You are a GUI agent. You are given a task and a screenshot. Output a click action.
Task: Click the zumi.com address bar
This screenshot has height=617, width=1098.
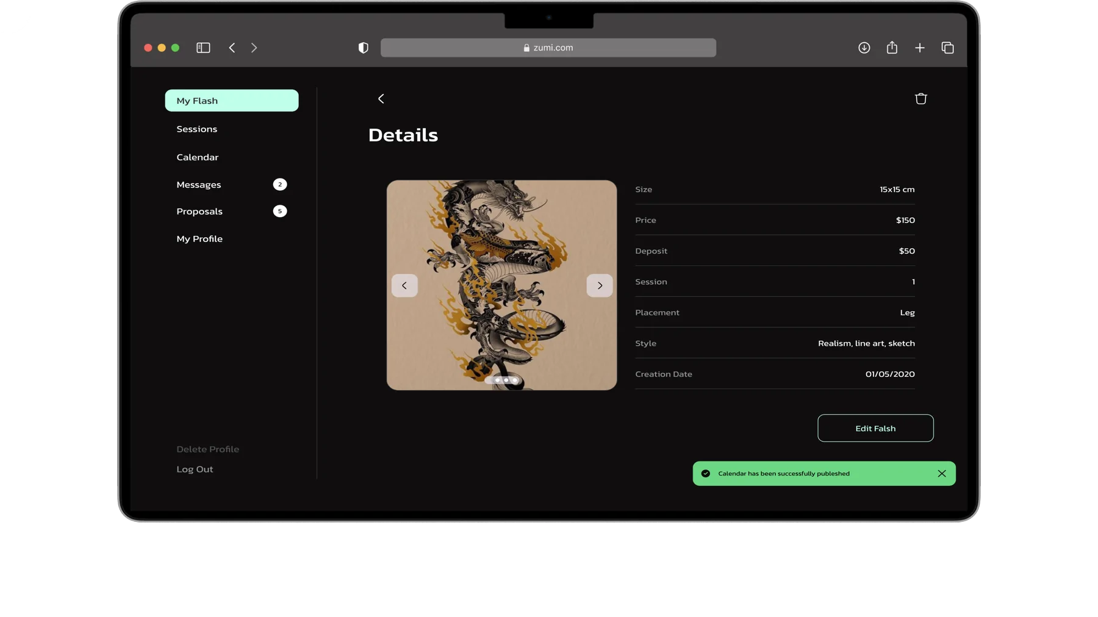coord(548,48)
